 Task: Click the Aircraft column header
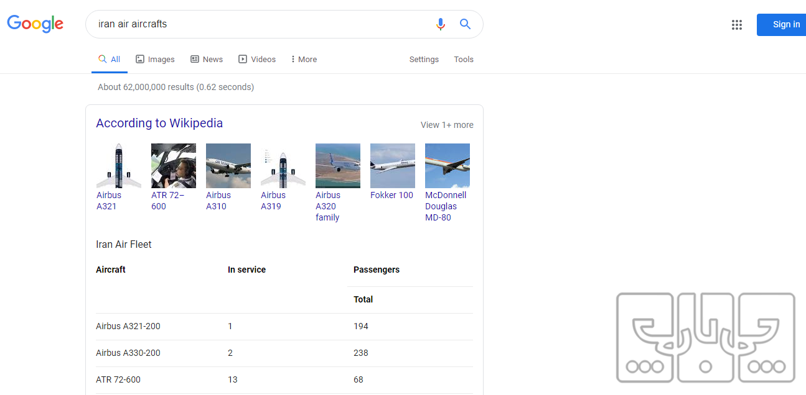111,270
